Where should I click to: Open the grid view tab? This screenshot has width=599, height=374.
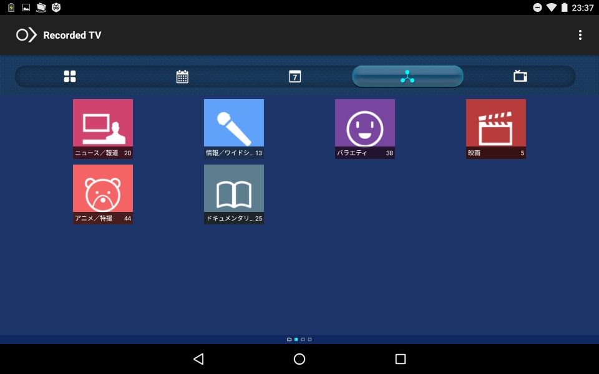[x=70, y=76]
